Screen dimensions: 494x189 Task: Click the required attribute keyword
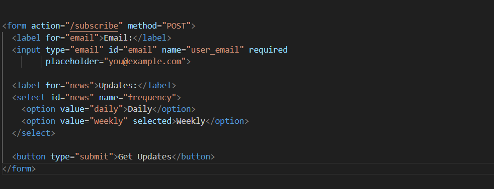click(x=268, y=50)
